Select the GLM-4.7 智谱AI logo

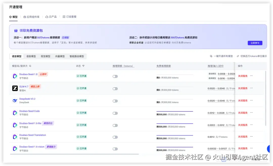point(14,88)
